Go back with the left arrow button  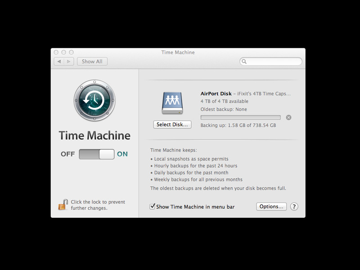[59, 62]
